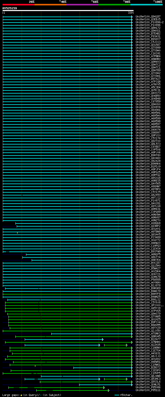The height and width of the screenshot is (397, 165).
Task: Select the UniRef100_Q9SX18 label
Action: pyautogui.click(x=148, y=178)
